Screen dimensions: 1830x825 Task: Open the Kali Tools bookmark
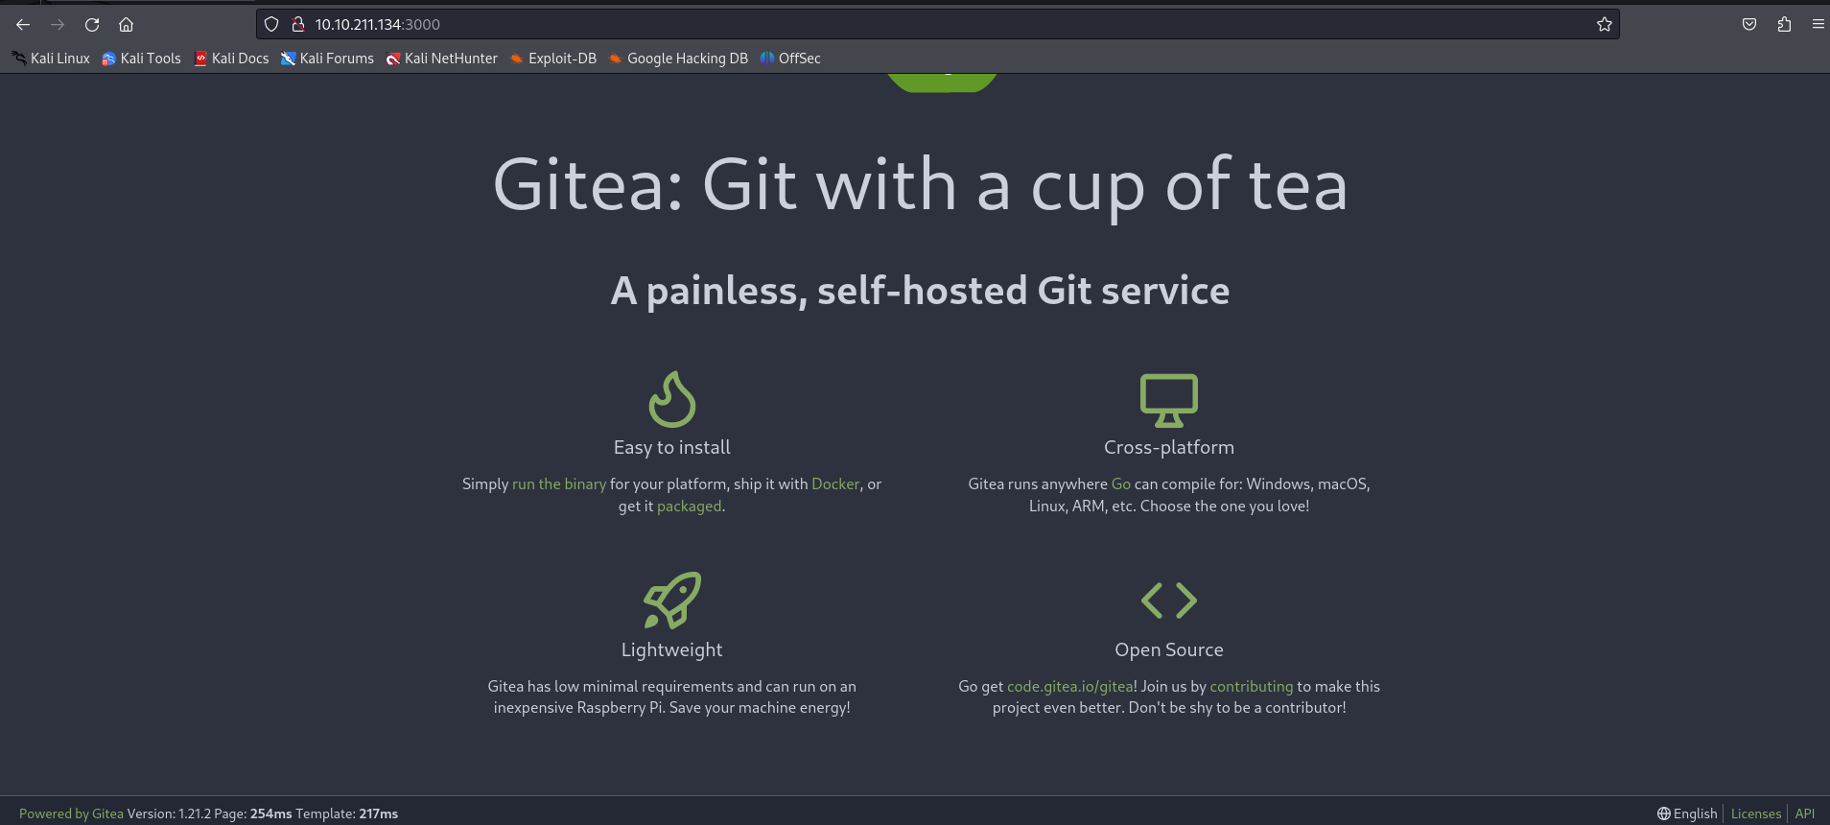click(x=142, y=59)
